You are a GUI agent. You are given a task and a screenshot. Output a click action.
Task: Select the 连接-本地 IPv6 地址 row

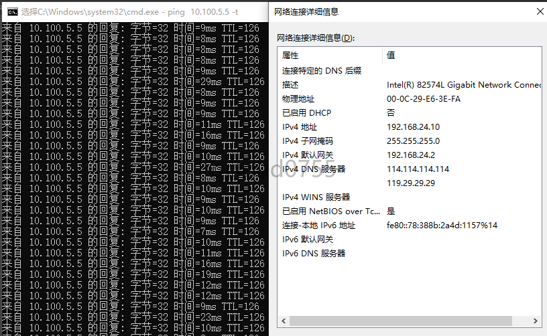[x=318, y=226]
